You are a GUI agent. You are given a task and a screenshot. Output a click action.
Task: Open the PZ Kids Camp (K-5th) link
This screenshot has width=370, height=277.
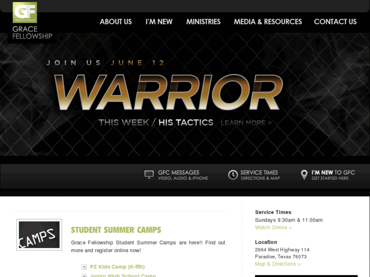117,267
